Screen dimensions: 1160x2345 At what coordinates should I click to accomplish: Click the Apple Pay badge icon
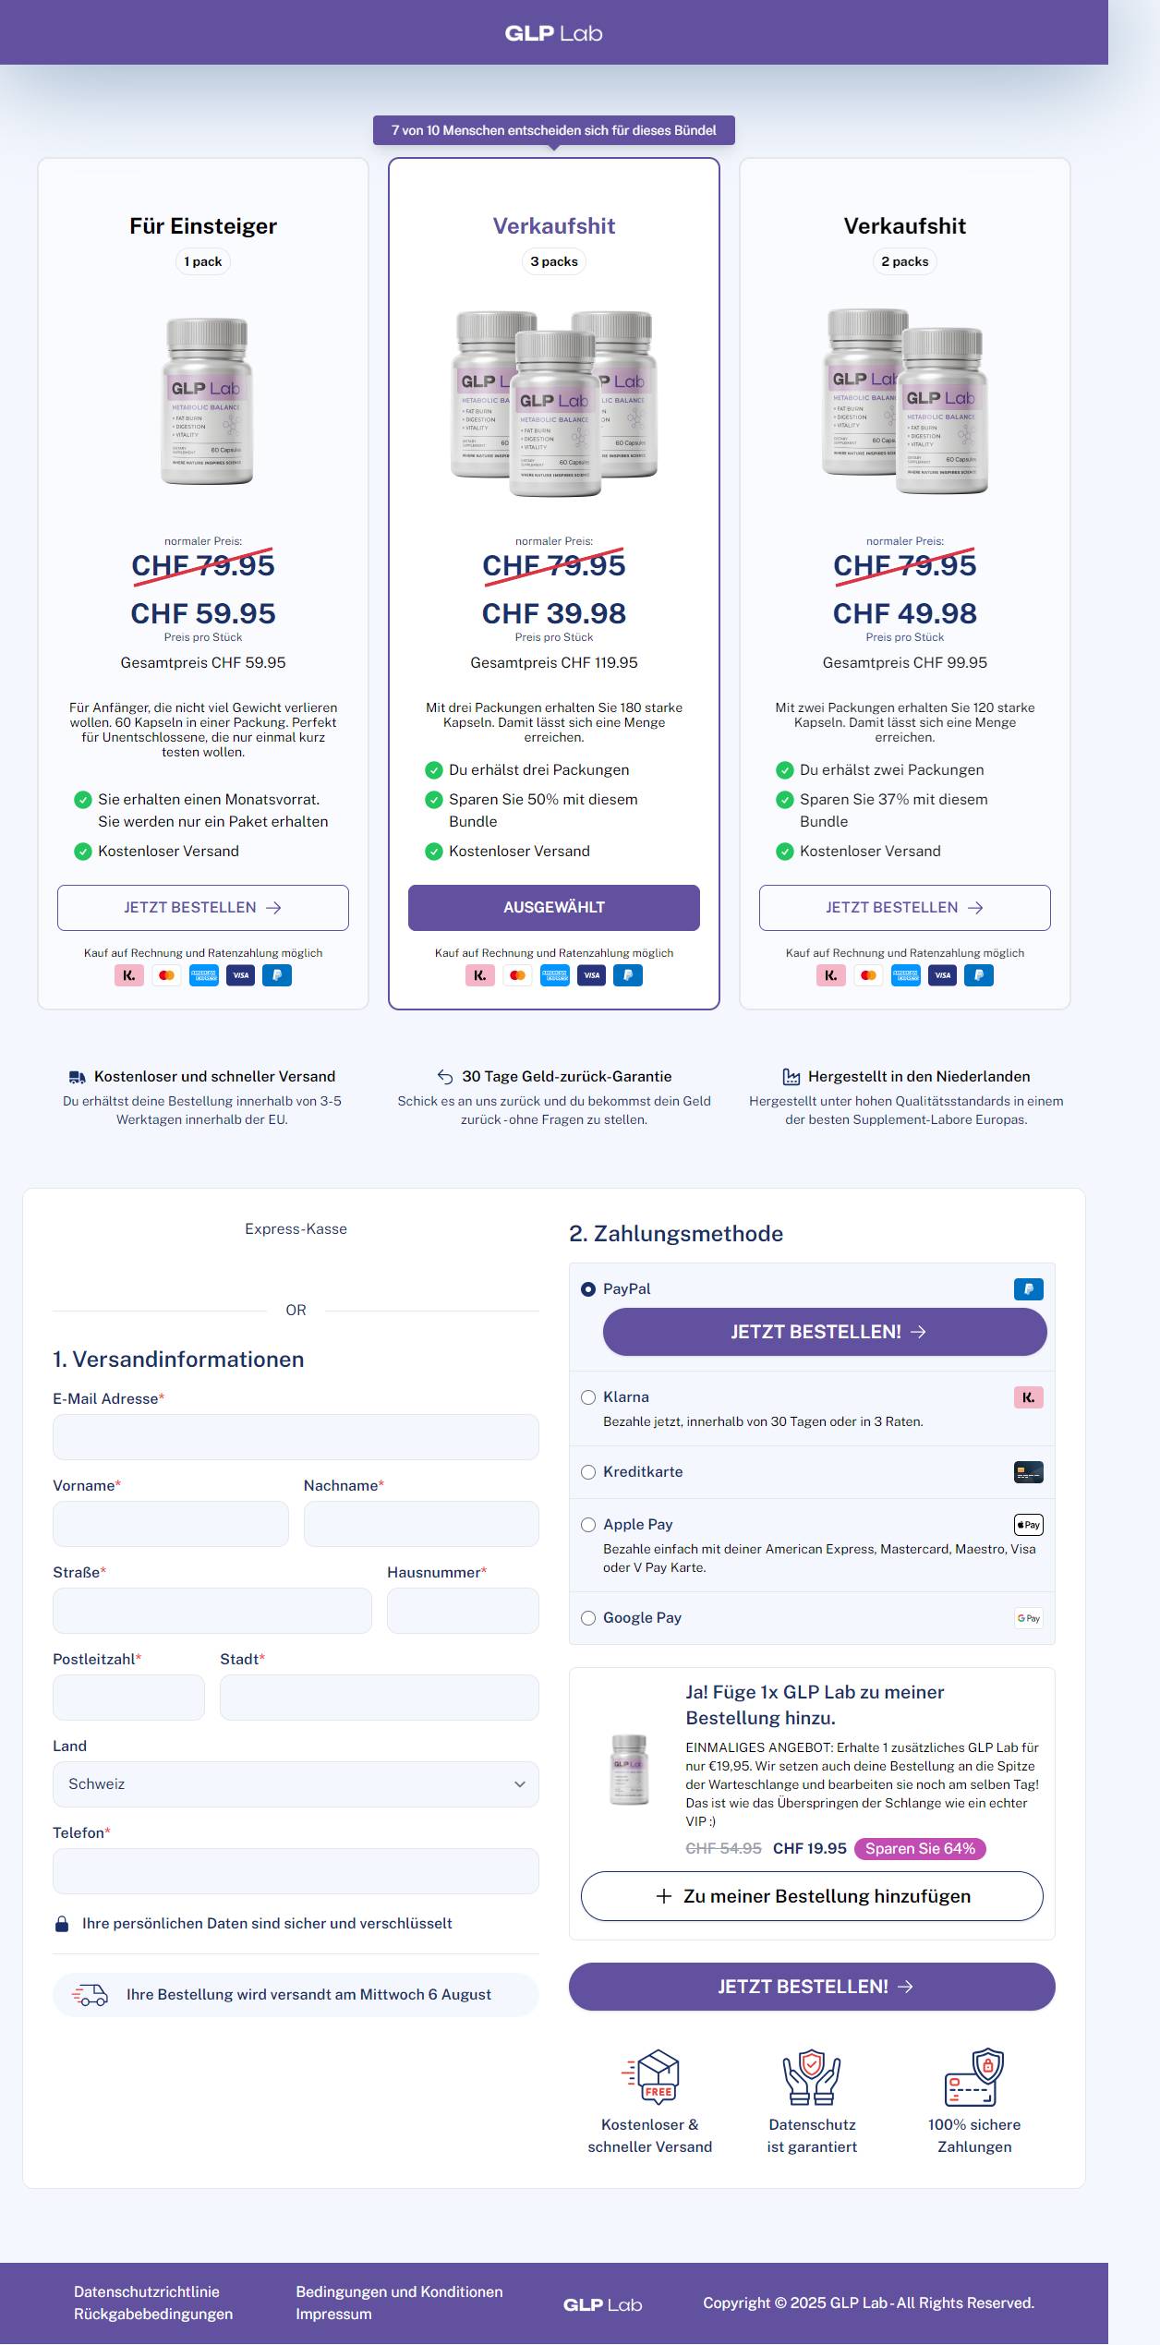[1029, 1525]
